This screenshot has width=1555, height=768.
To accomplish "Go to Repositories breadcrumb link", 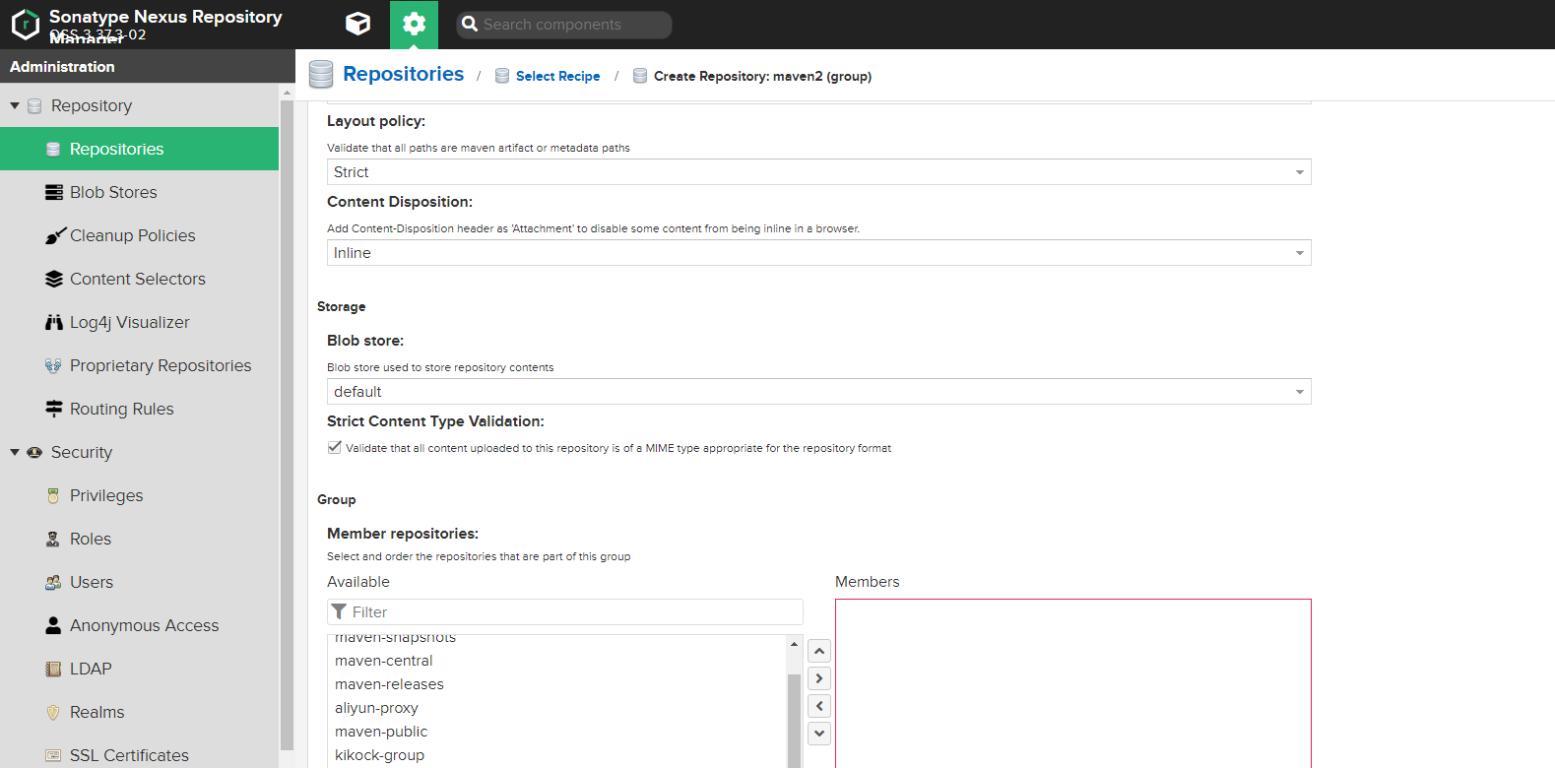I will click(x=403, y=74).
